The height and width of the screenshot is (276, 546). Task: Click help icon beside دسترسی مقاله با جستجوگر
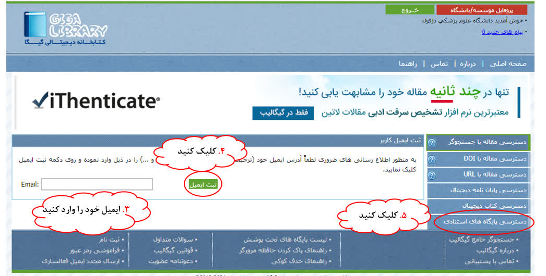432,142
